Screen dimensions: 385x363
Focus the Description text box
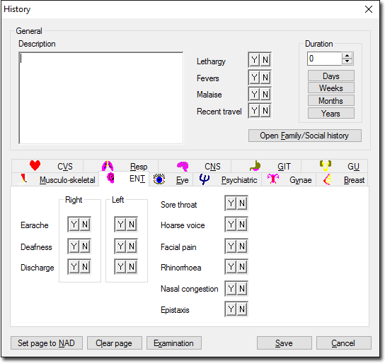coord(101,97)
